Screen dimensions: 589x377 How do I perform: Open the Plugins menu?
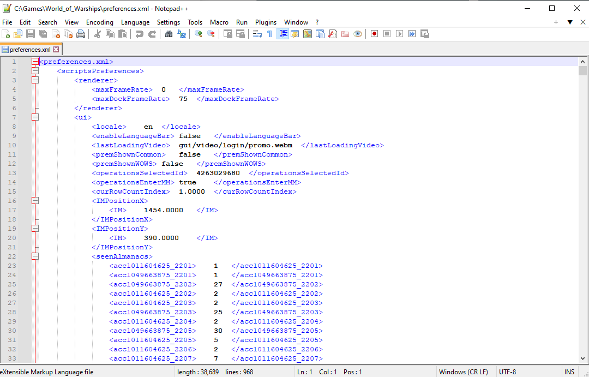pos(266,22)
